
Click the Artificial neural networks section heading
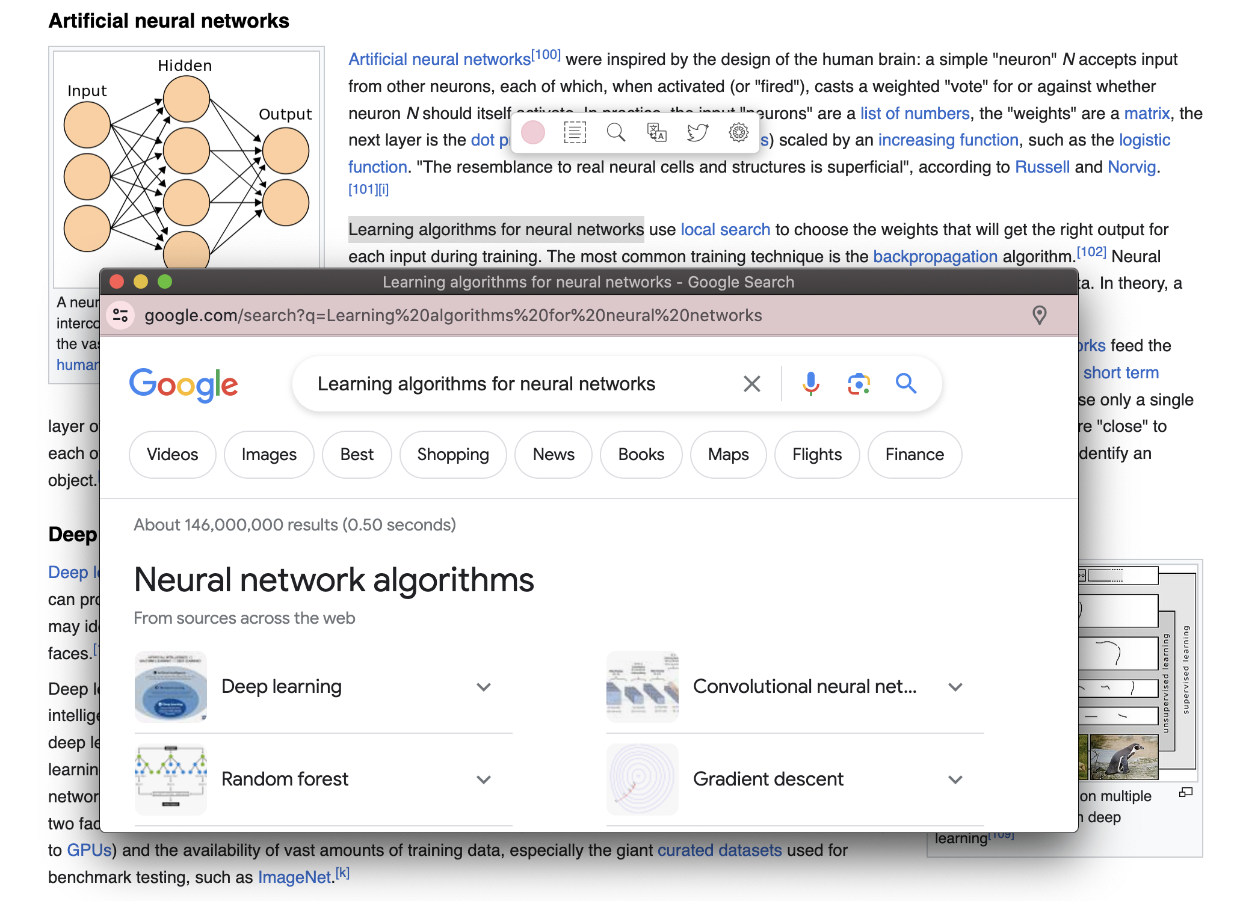169,21
